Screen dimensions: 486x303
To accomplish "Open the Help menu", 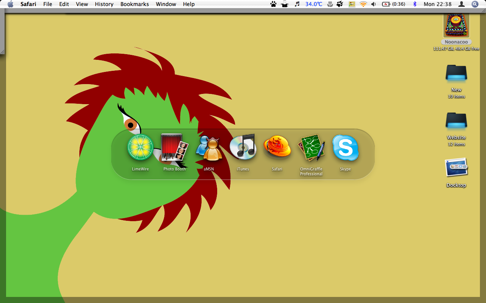I will (189, 4).
